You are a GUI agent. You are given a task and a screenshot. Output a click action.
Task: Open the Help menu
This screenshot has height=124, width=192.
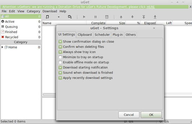coord(63,11)
